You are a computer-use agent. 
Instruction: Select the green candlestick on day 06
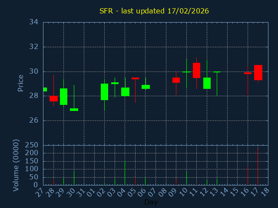(x=146, y=87)
